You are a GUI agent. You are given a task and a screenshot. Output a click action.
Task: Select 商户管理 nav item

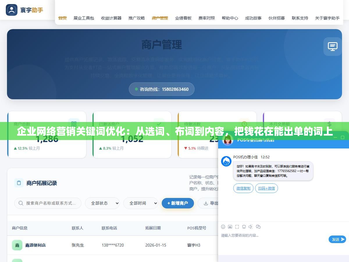160,18
